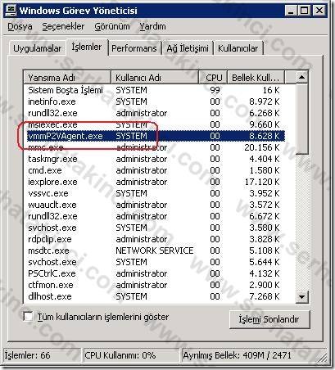Select the ctfmon.exe process row
335x370 pixels.
tap(154, 285)
